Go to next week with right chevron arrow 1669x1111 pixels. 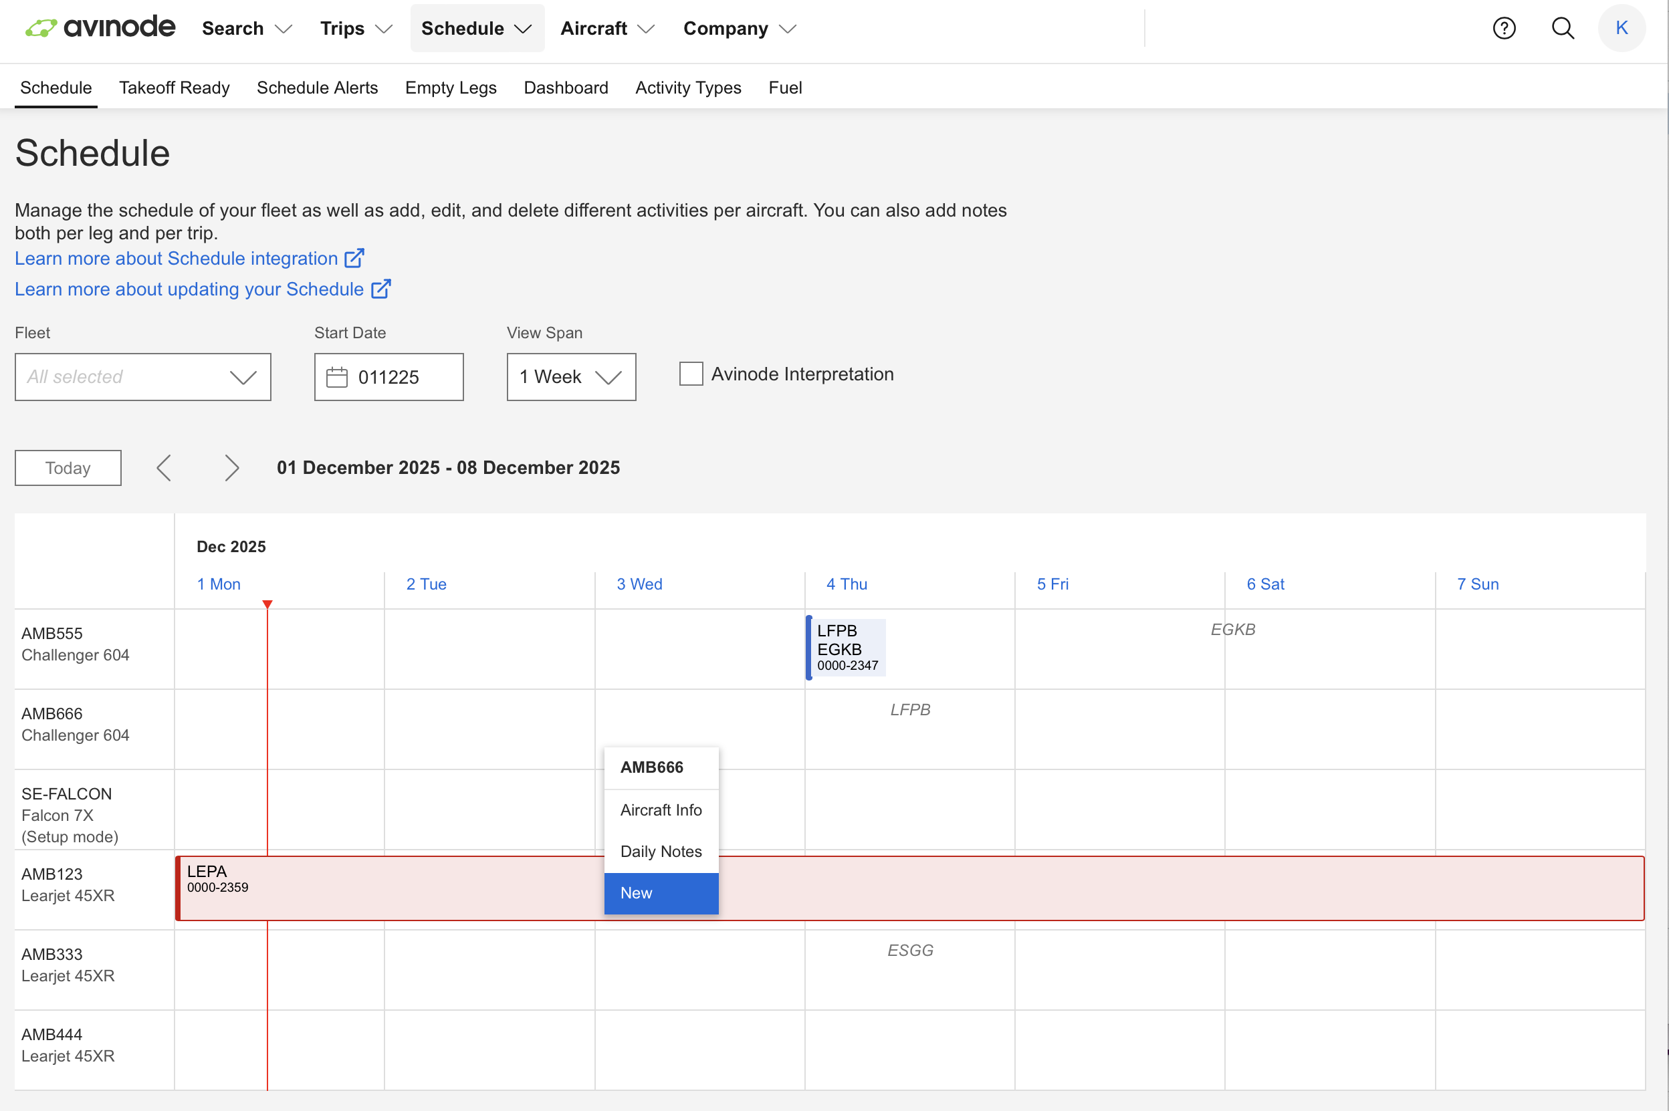(x=232, y=467)
